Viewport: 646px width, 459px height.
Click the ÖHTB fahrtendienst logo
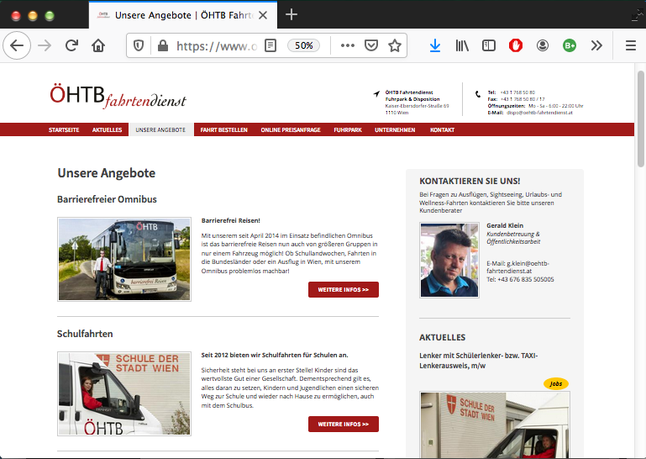click(x=118, y=96)
